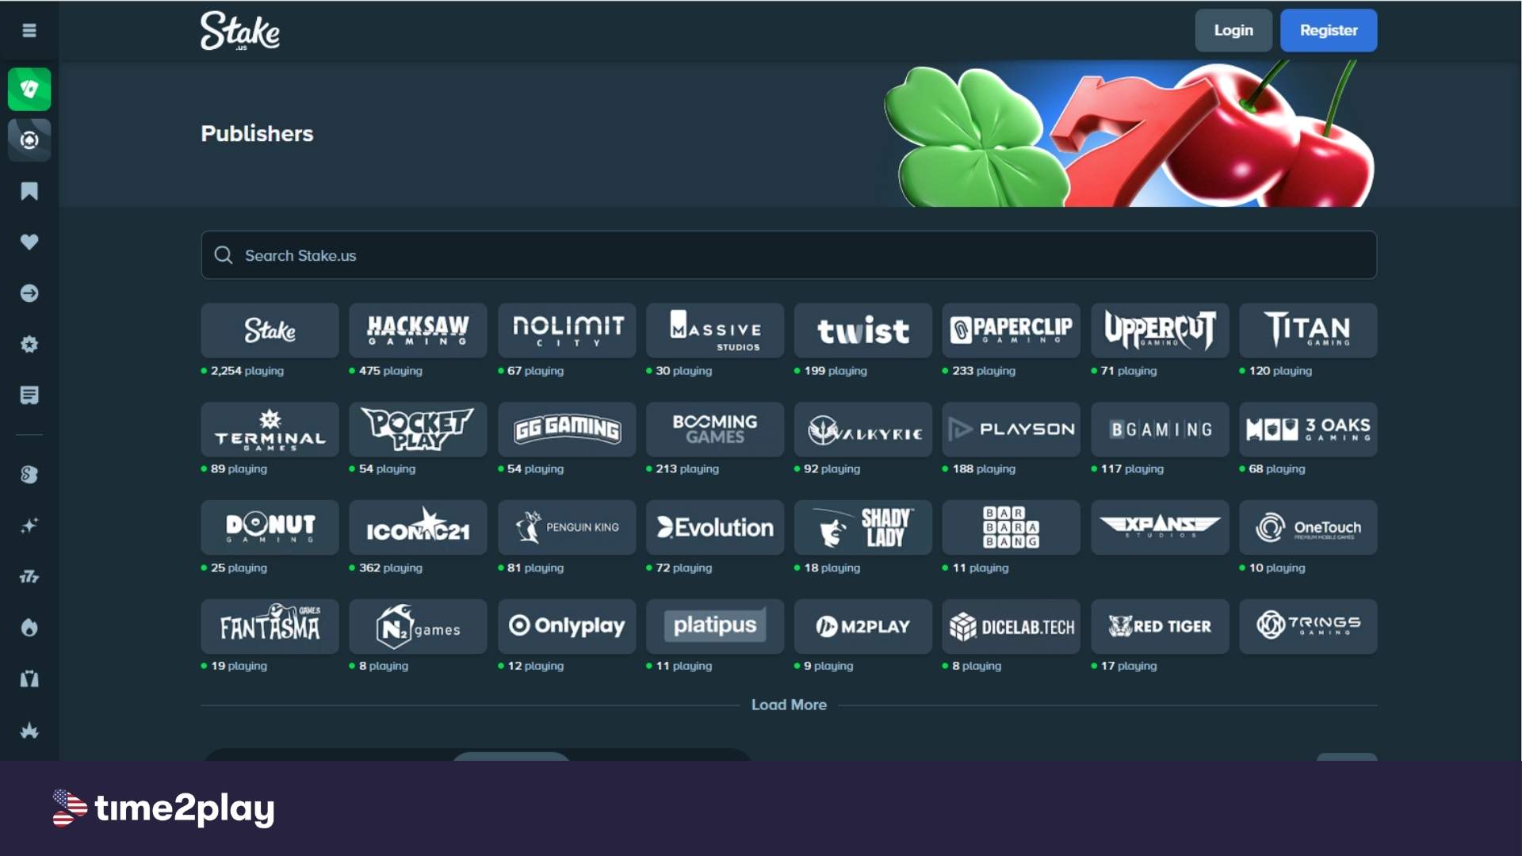
Task: Open BGaming publisher tile
Action: 1160,429
